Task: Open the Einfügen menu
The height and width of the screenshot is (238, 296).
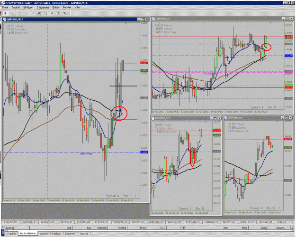Action: pyautogui.click(x=28, y=8)
